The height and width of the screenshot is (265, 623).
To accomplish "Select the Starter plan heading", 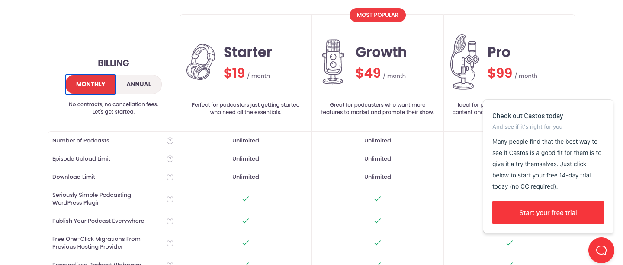I will [x=248, y=52].
